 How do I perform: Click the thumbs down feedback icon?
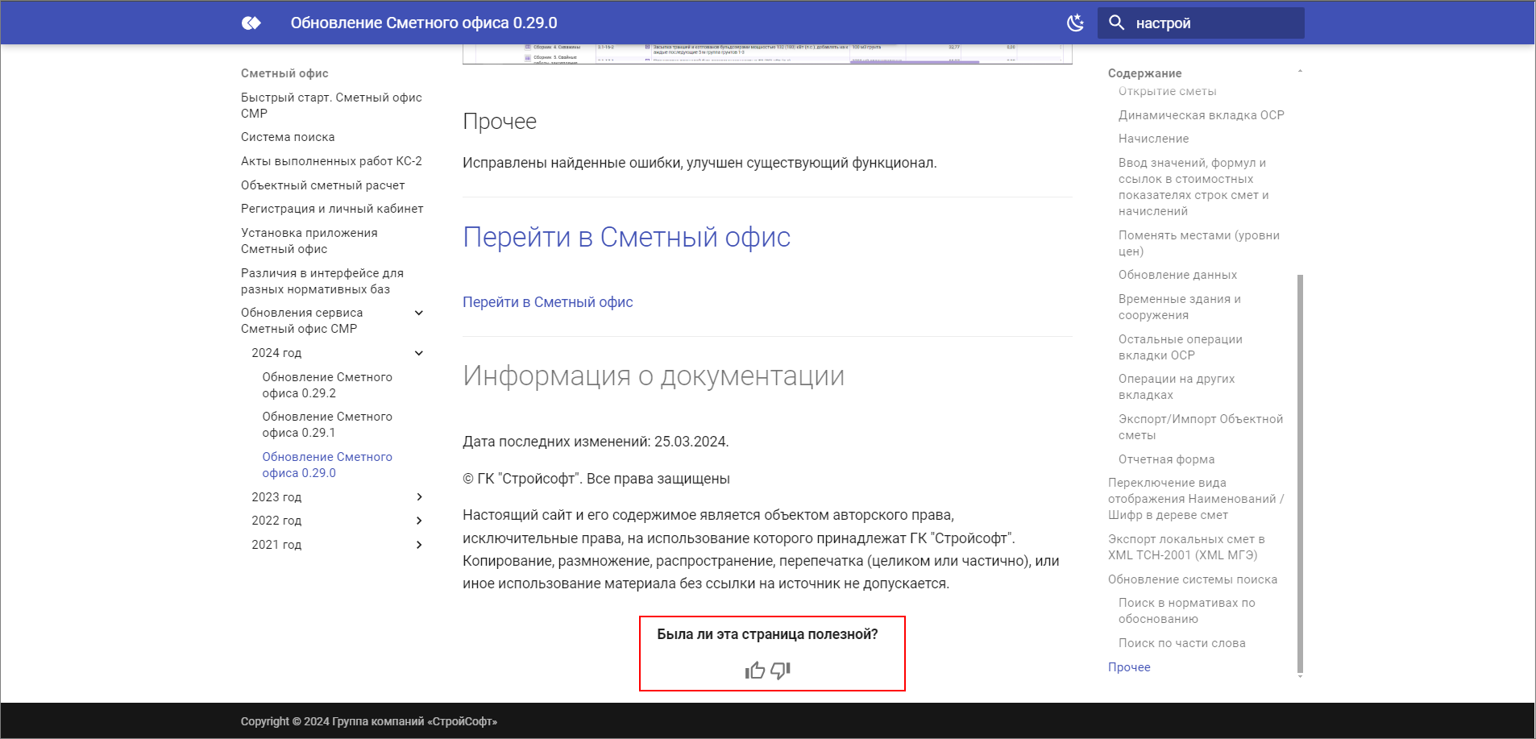tap(780, 670)
